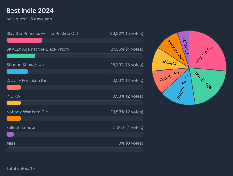Click the Alisa option label
Viewport: 233px width, 176px height.
tap(11, 143)
